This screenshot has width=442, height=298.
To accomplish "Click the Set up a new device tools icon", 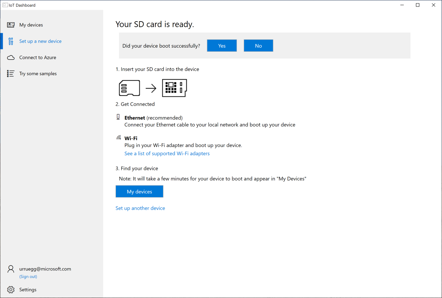I will (11, 41).
